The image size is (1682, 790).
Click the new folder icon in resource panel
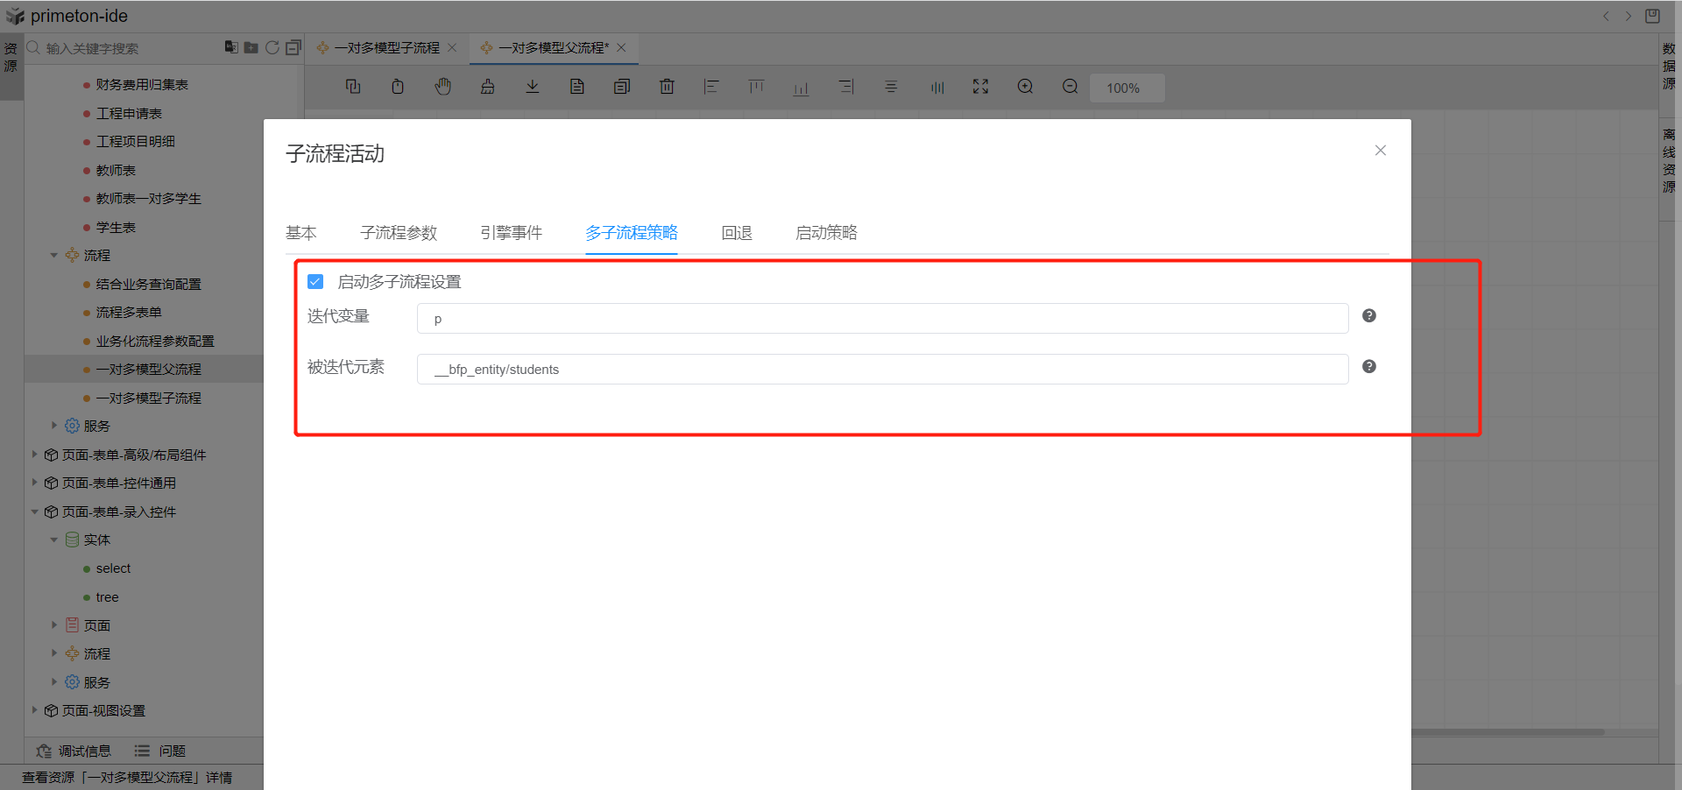251,48
